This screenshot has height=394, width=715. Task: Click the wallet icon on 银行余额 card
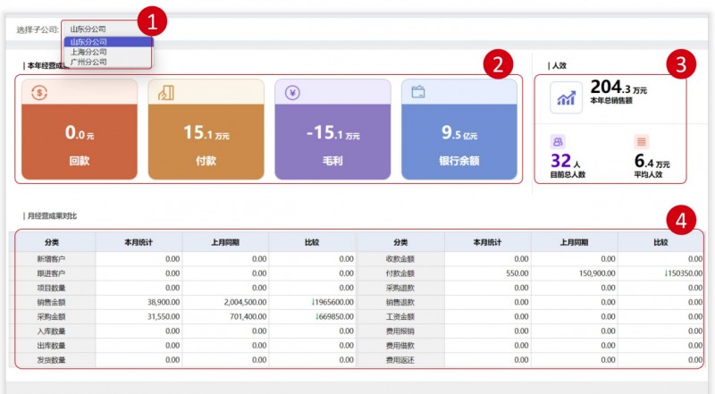coord(418,92)
